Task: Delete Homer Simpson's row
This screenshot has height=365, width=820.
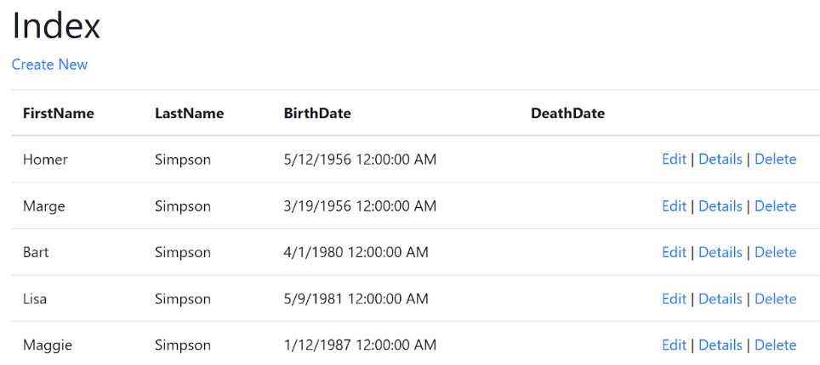Action: pyautogui.click(x=775, y=159)
